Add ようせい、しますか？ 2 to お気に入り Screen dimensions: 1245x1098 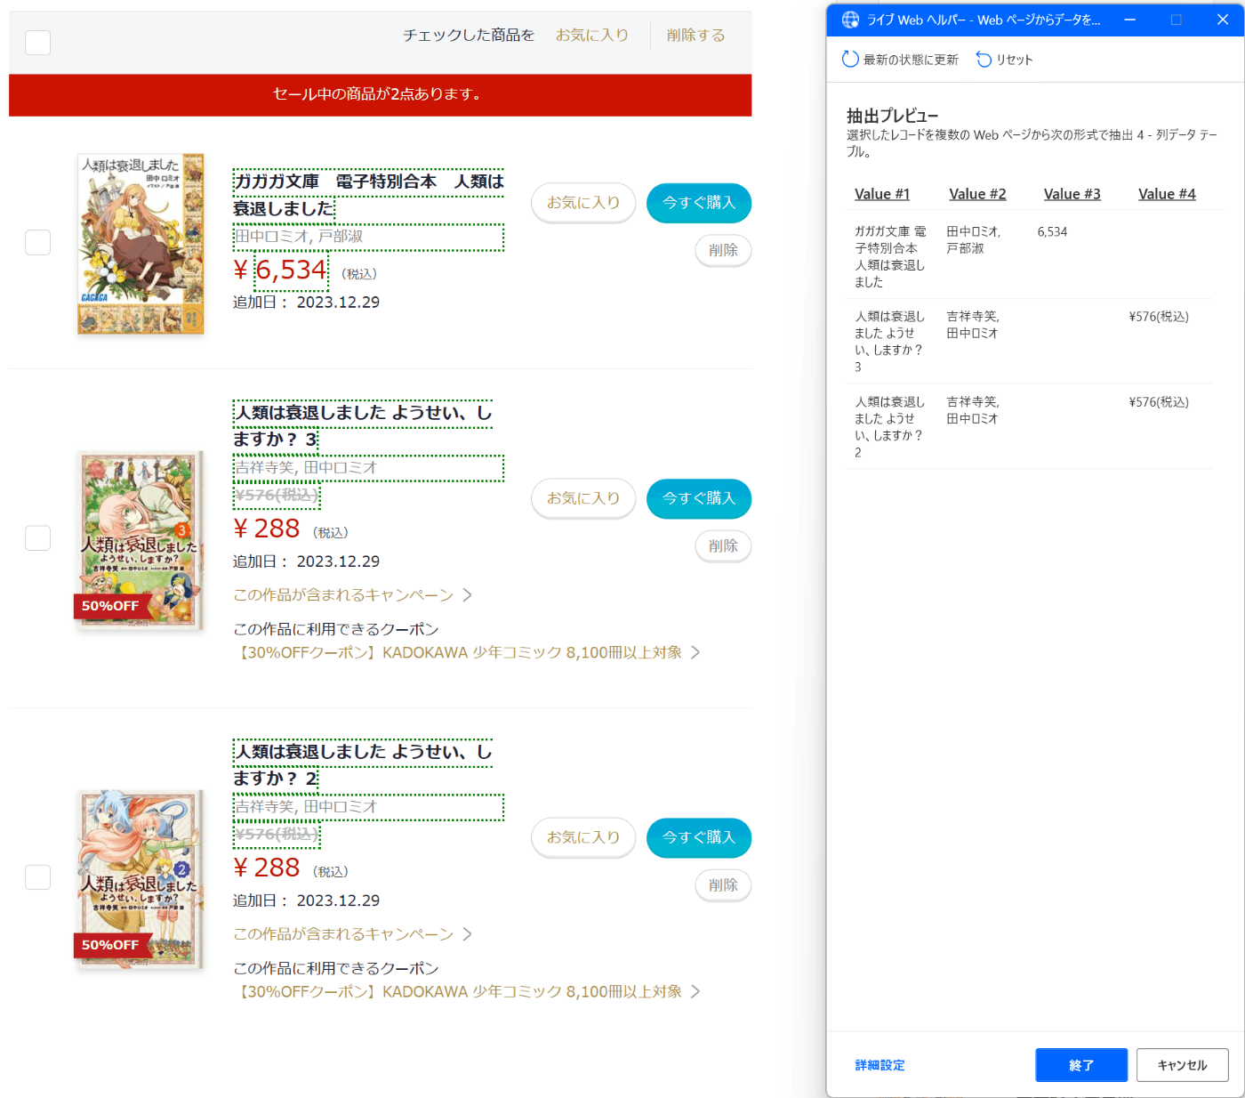pyautogui.click(x=583, y=837)
